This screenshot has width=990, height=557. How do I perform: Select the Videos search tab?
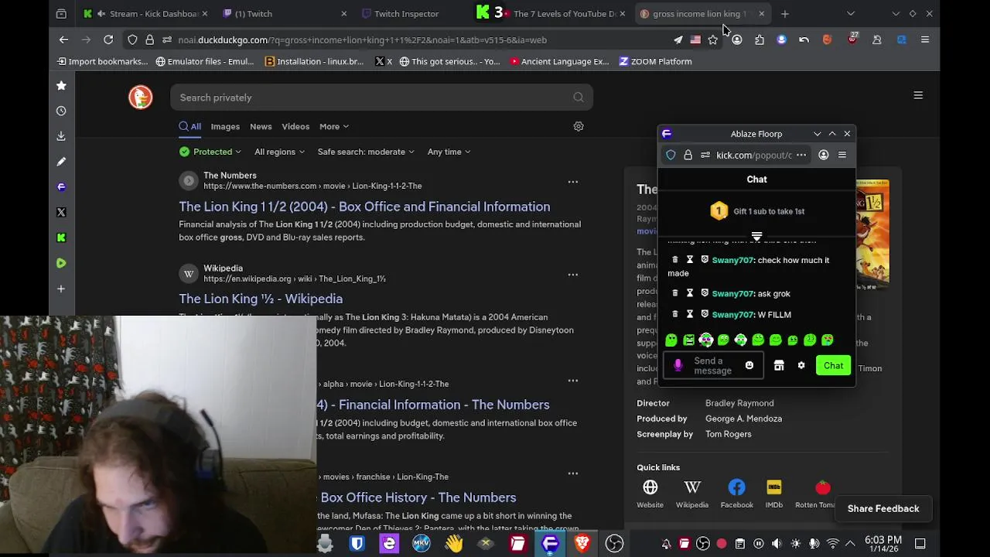click(x=295, y=126)
